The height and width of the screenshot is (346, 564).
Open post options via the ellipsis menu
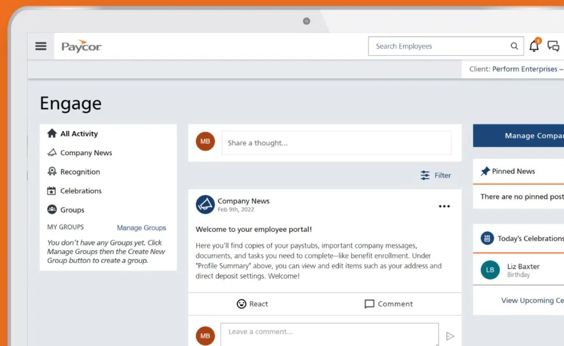click(444, 206)
